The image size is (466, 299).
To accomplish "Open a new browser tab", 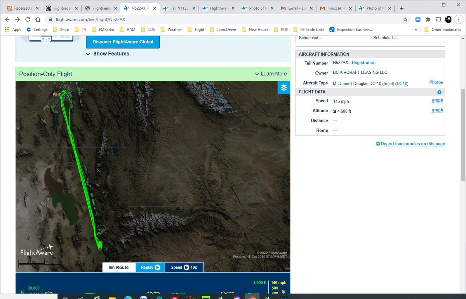I will tap(402, 8).
